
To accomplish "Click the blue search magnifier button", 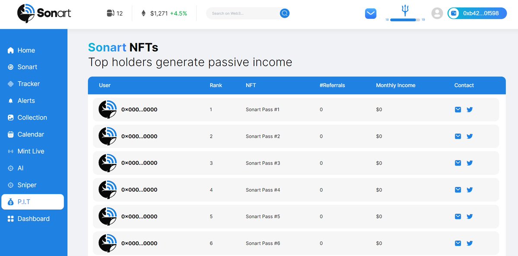I will [285, 13].
